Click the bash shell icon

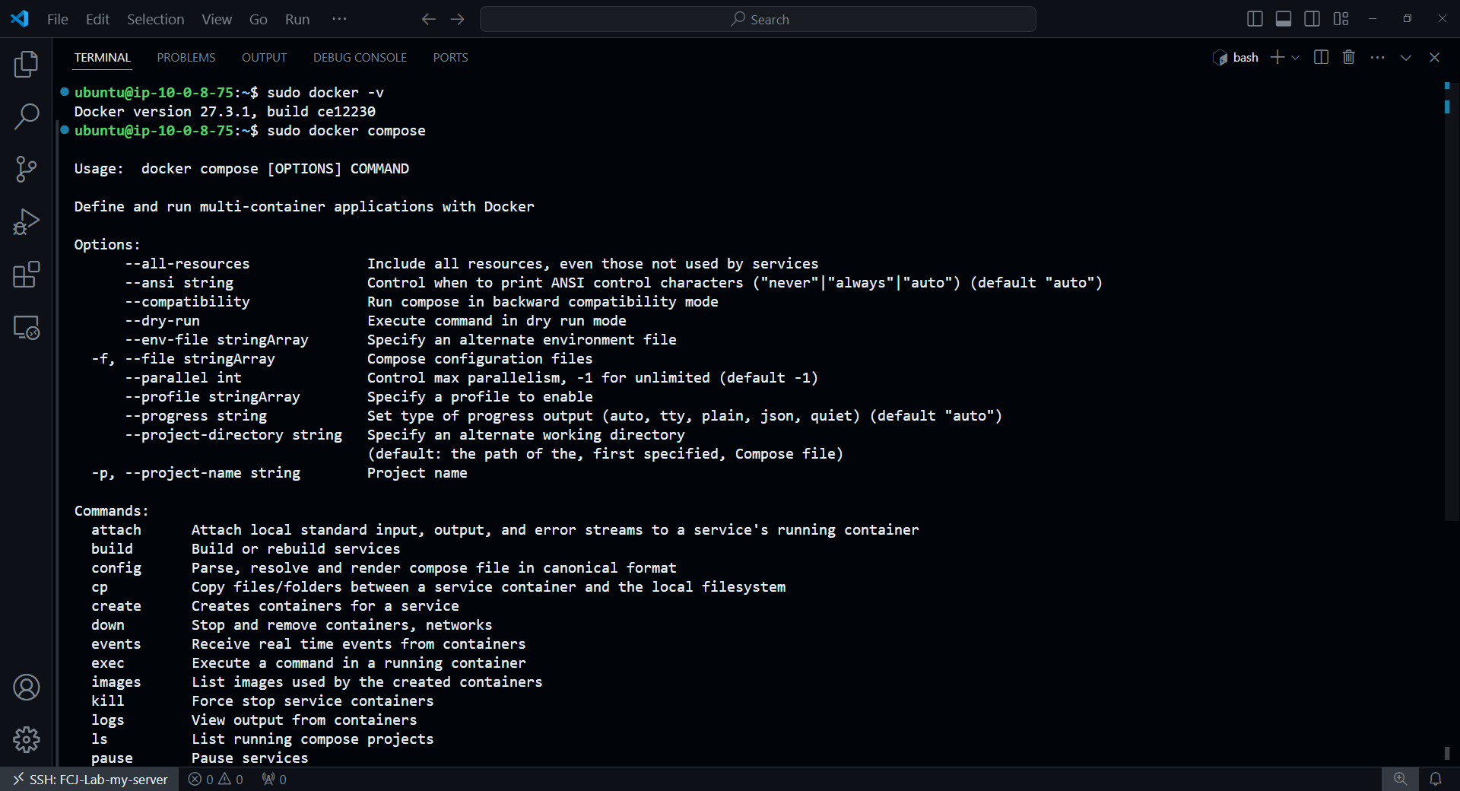coord(1220,57)
